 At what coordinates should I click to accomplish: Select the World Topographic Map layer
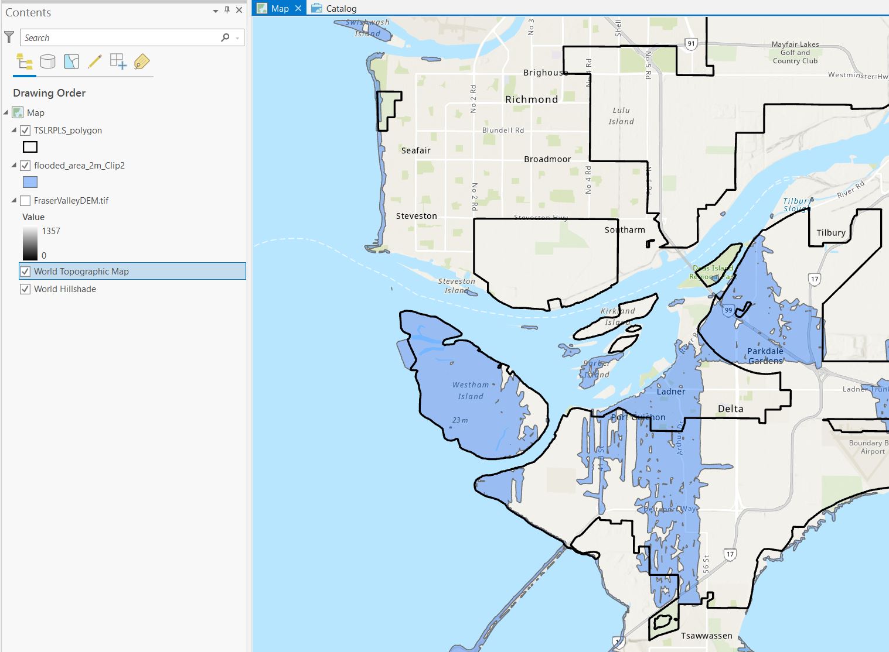click(81, 272)
